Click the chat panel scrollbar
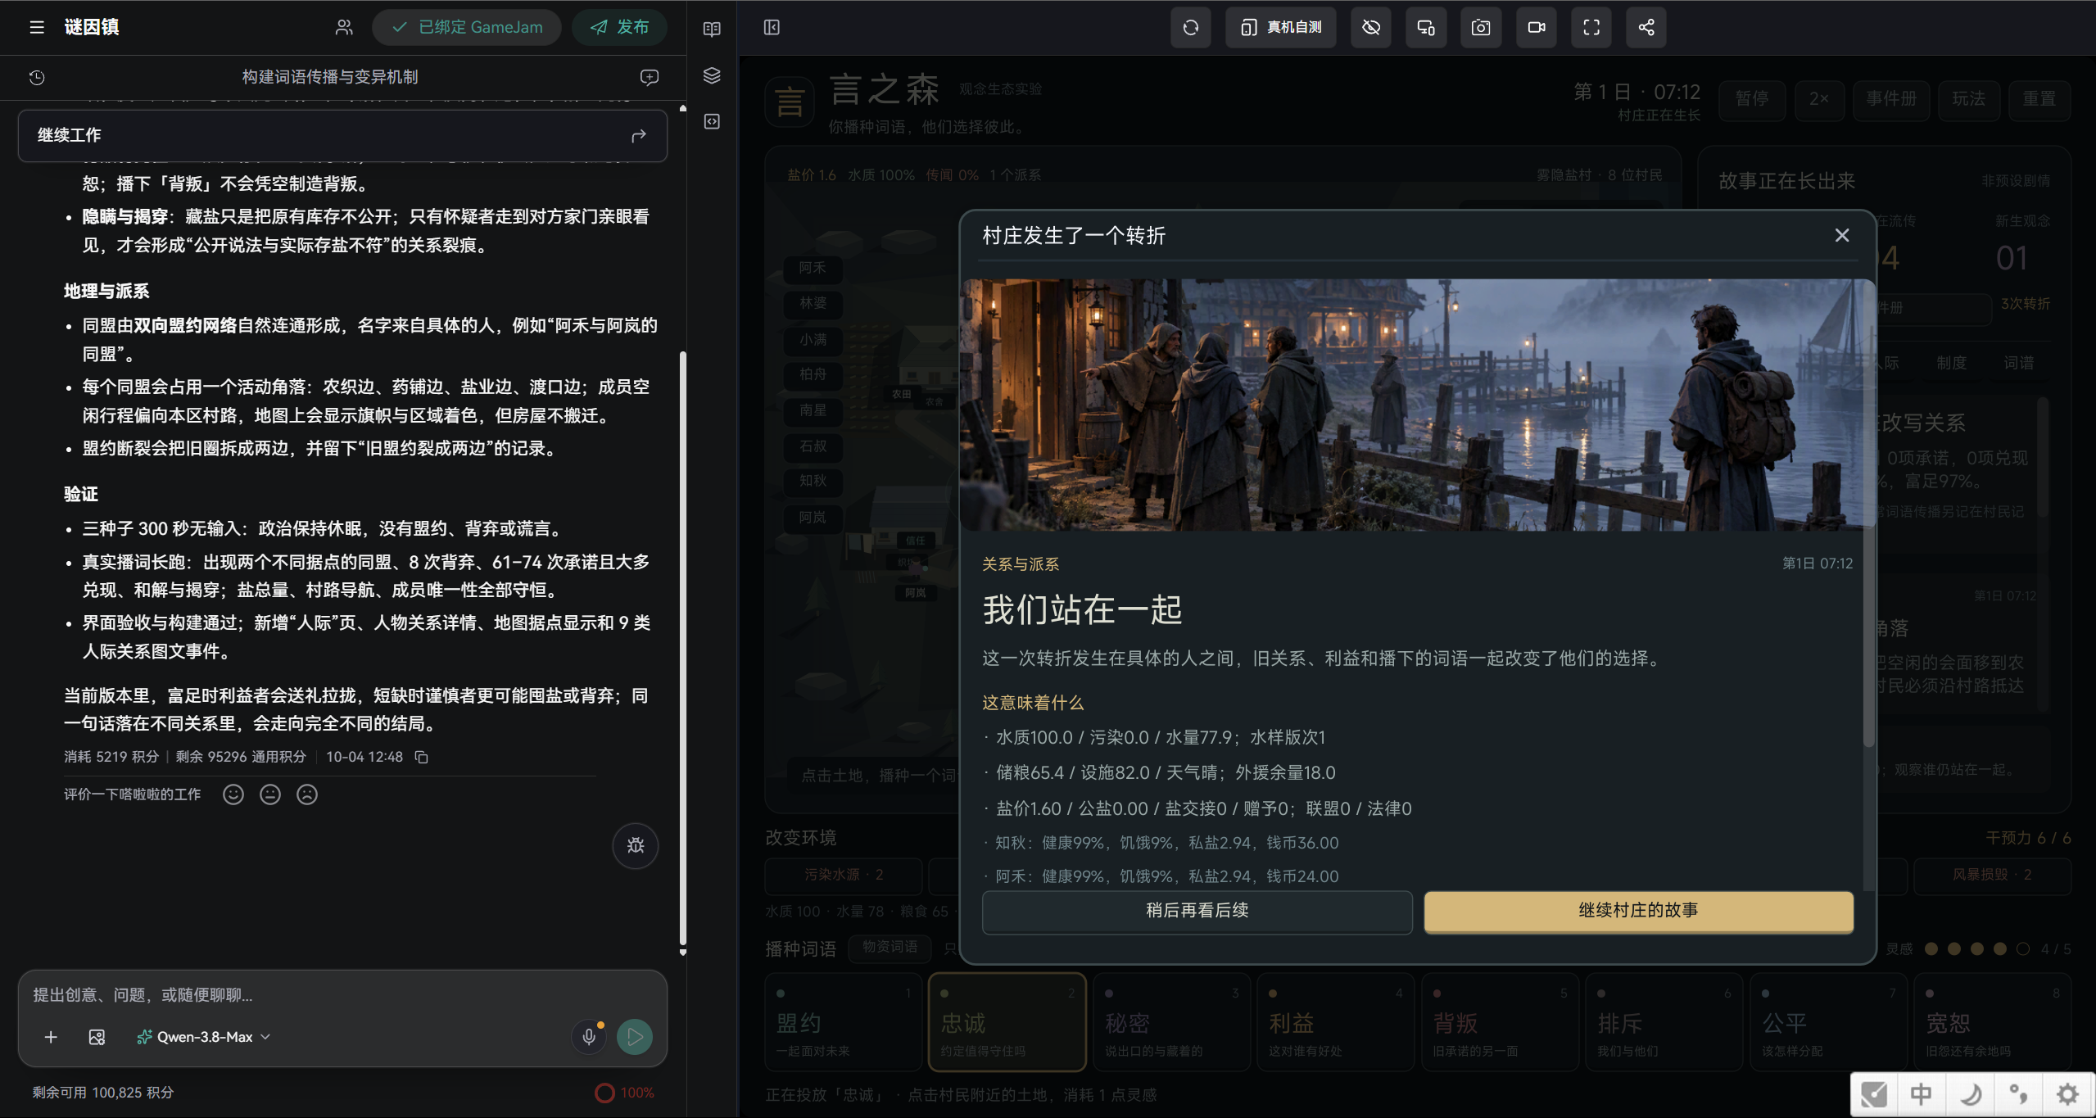The height and width of the screenshot is (1118, 2096). pos(683,650)
